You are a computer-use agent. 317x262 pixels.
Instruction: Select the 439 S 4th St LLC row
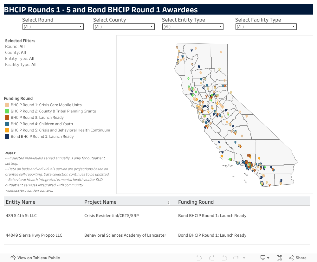click(157, 215)
